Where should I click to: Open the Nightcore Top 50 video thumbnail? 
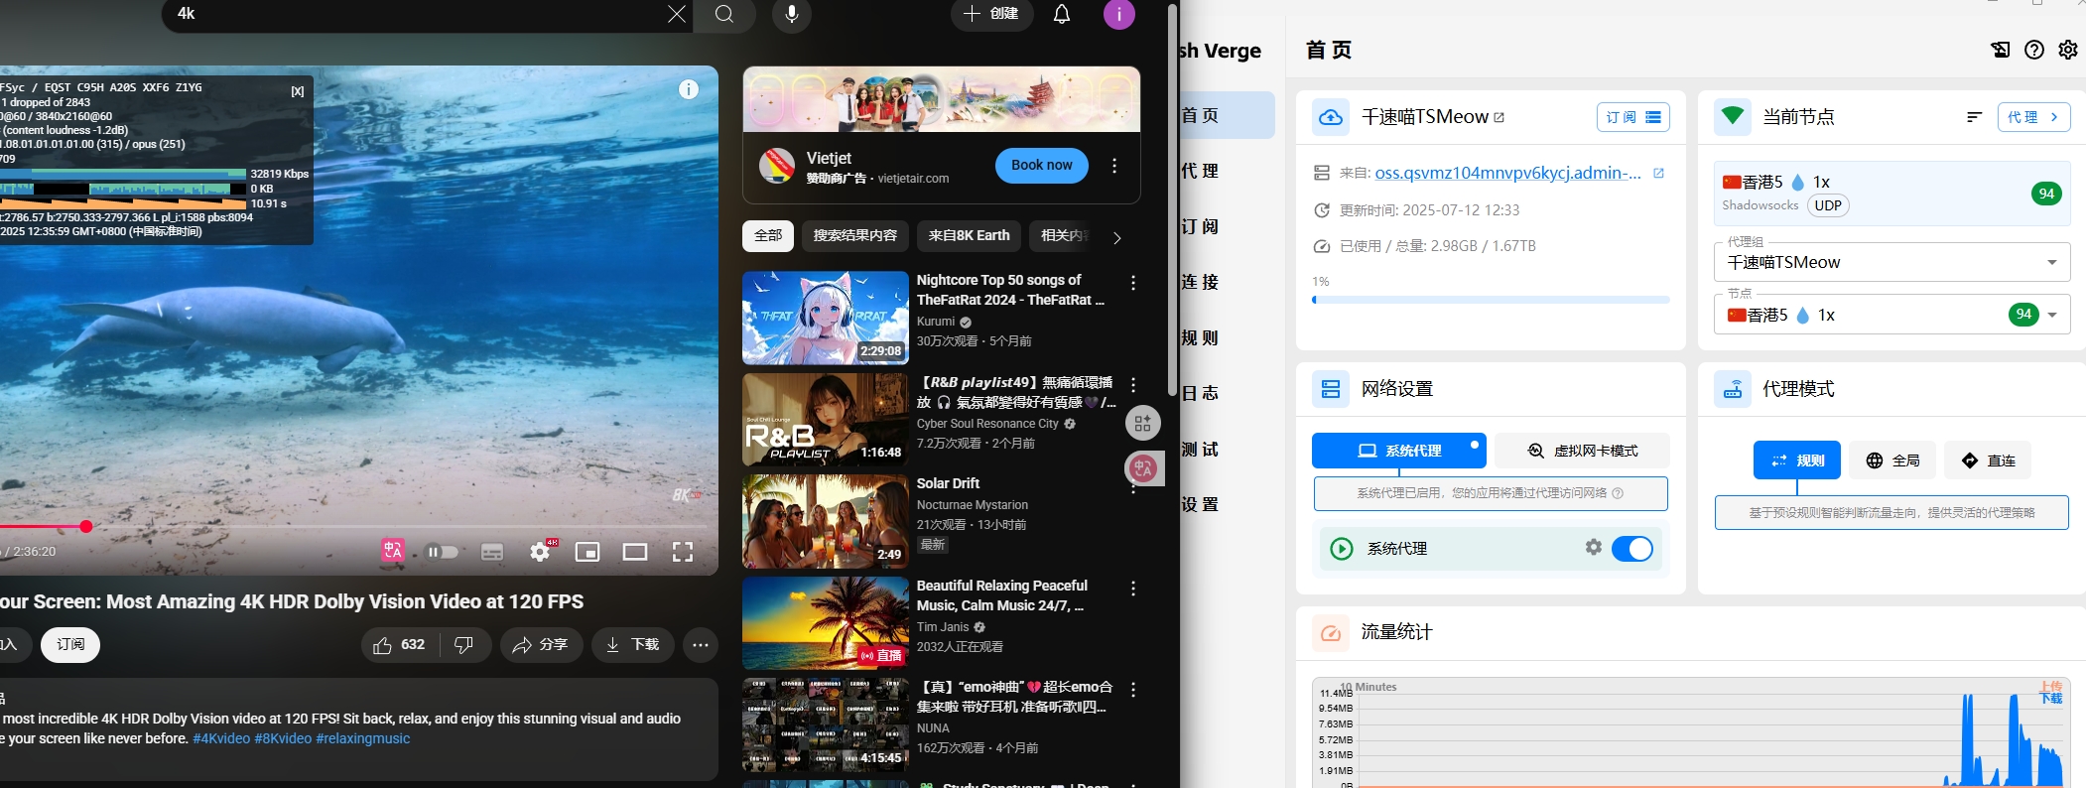click(x=826, y=318)
